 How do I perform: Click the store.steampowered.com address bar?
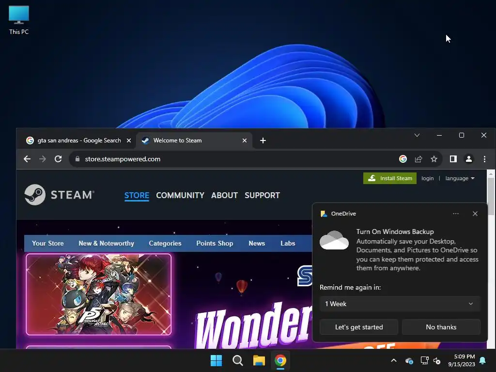[234, 159]
